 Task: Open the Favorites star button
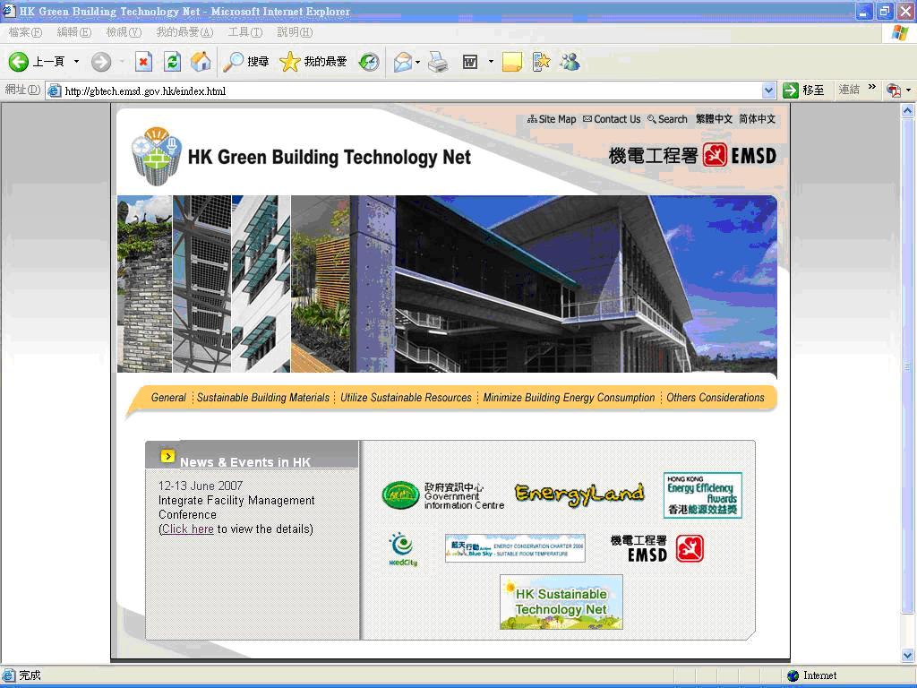pos(313,62)
